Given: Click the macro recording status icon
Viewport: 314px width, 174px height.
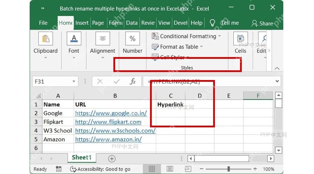Looking at the screenshot, I should 59,169.
